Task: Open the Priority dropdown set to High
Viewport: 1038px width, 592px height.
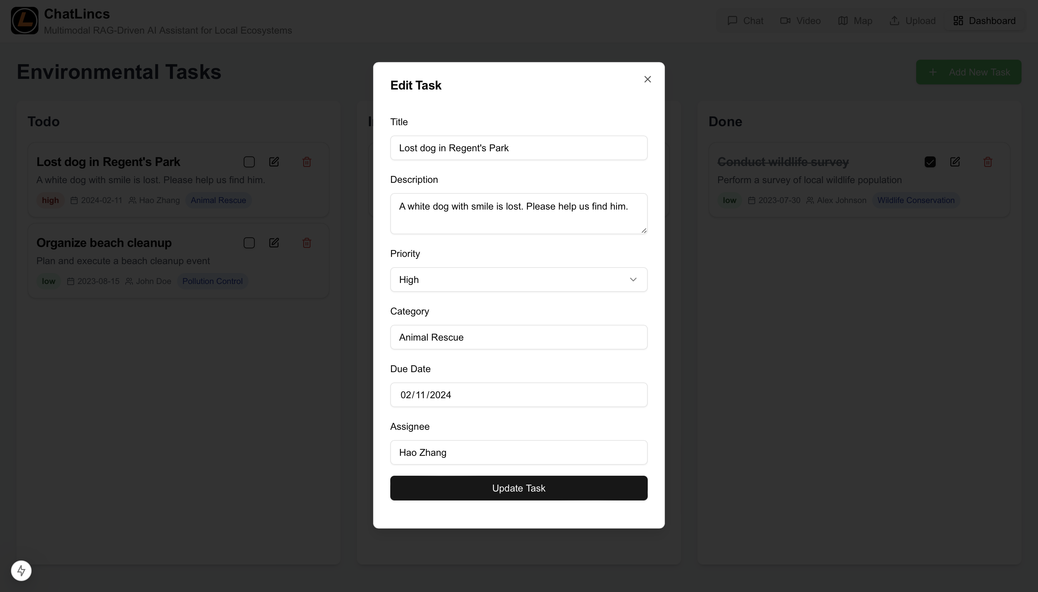Action: point(518,279)
